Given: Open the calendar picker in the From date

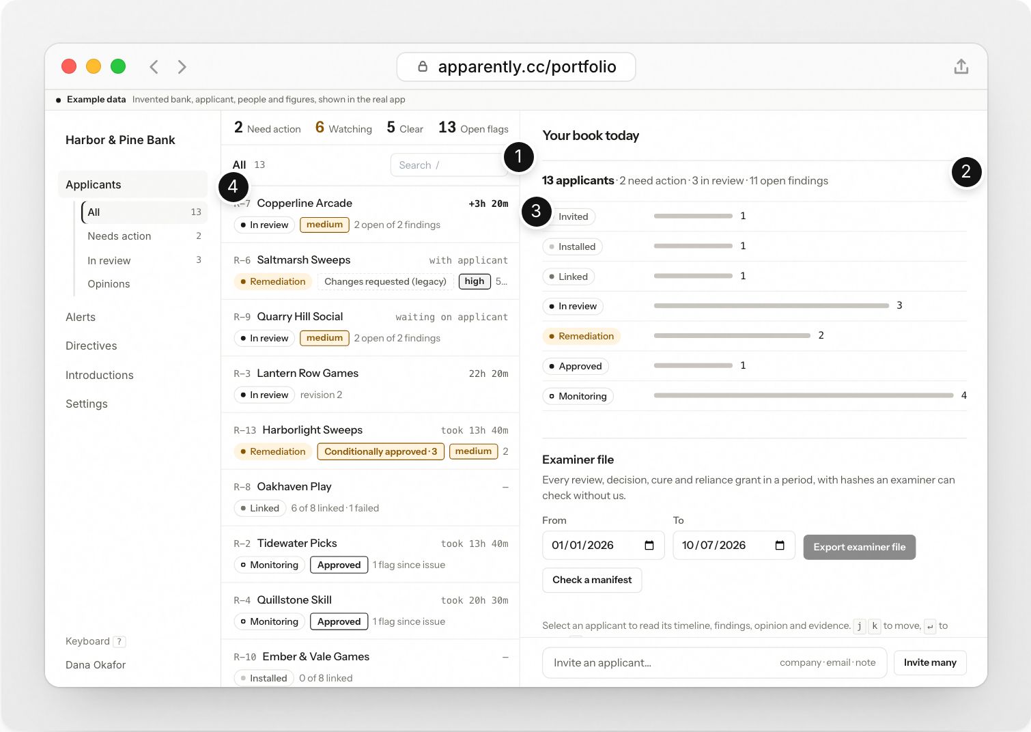Looking at the screenshot, I should point(649,545).
